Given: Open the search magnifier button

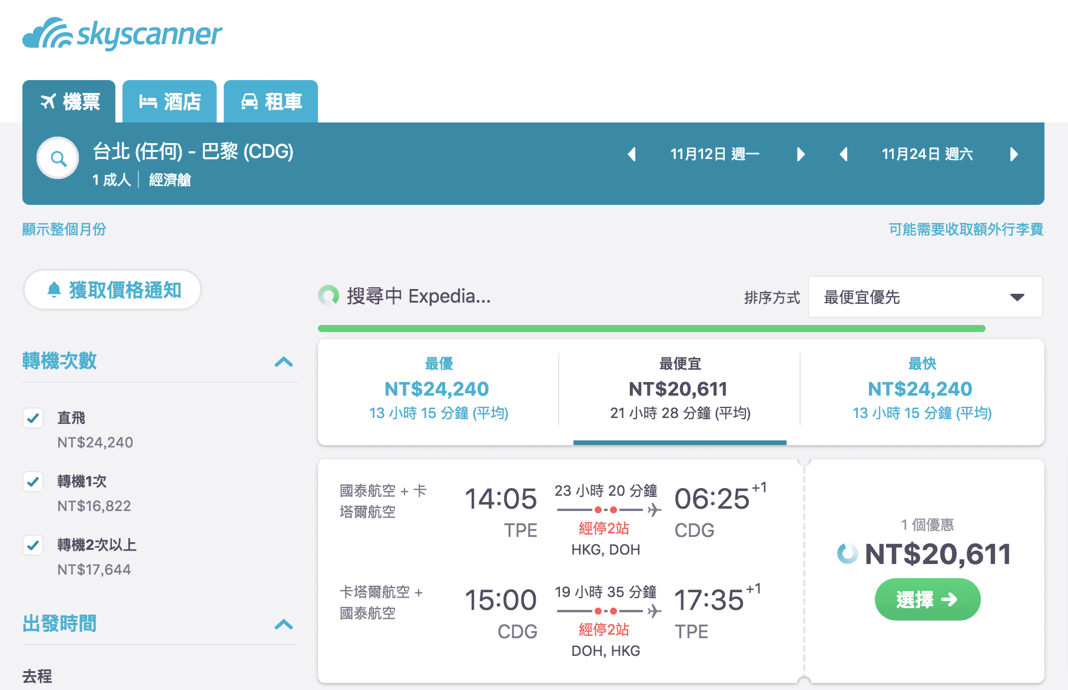Looking at the screenshot, I should click(x=58, y=158).
